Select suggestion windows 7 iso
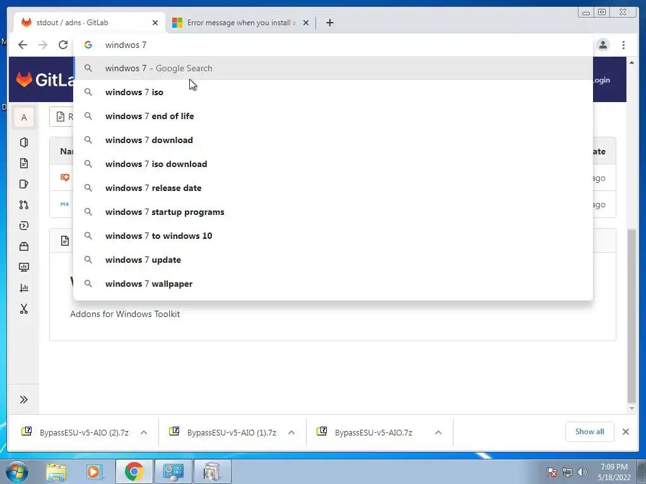The height and width of the screenshot is (484, 646). (333, 92)
